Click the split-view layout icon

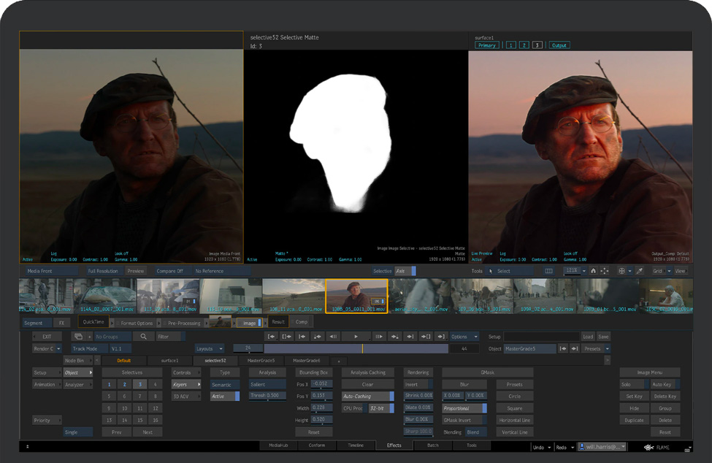[548, 271]
